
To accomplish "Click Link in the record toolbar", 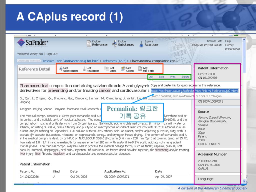I will click(x=151, y=77).
